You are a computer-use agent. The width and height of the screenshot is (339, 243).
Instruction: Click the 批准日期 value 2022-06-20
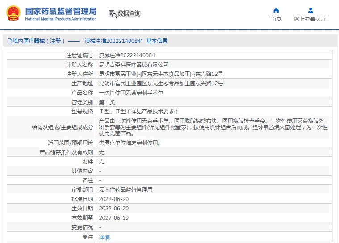point(114,199)
